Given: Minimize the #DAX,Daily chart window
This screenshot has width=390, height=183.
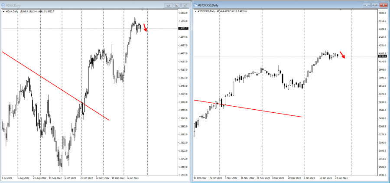Looking at the screenshot, I should pos(169,5).
